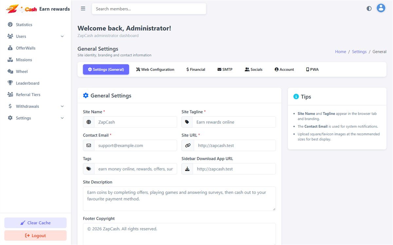Viewport: 393px width, 245px height.
Task: Click the Users group icon in the sidebar
Action: [x=10, y=36]
